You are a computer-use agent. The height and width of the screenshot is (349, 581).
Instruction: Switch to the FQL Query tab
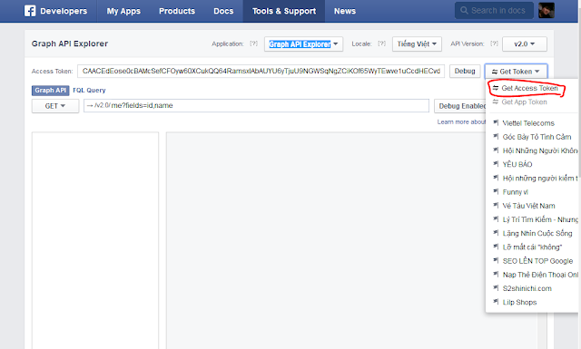point(89,91)
